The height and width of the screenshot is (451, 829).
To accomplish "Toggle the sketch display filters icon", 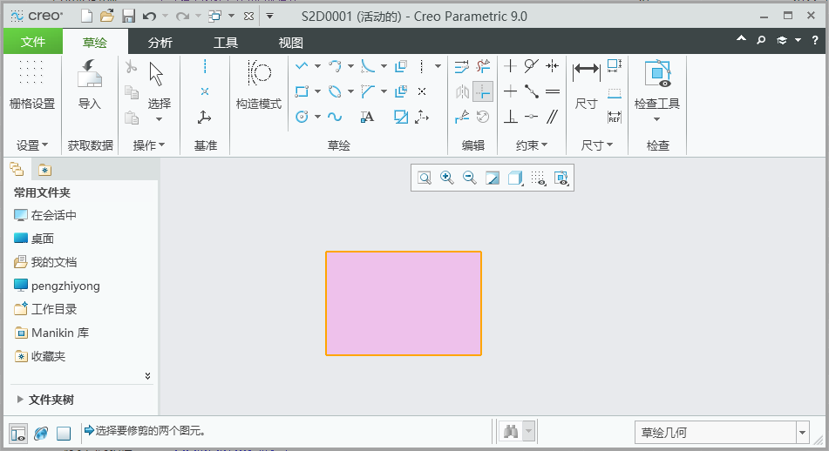I will (x=539, y=178).
